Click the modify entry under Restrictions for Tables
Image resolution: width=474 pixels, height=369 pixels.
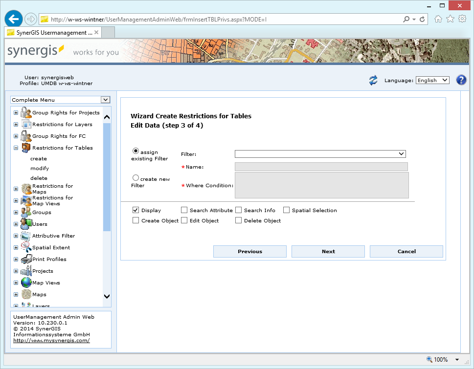coord(39,168)
